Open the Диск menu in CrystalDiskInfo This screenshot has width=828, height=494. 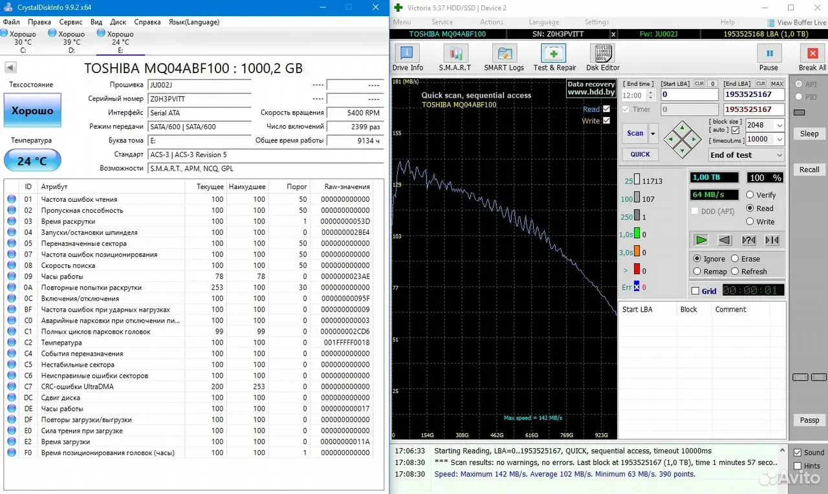point(118,22)
